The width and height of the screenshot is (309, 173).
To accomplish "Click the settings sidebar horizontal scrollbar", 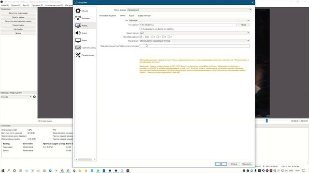I will point(85,160).
